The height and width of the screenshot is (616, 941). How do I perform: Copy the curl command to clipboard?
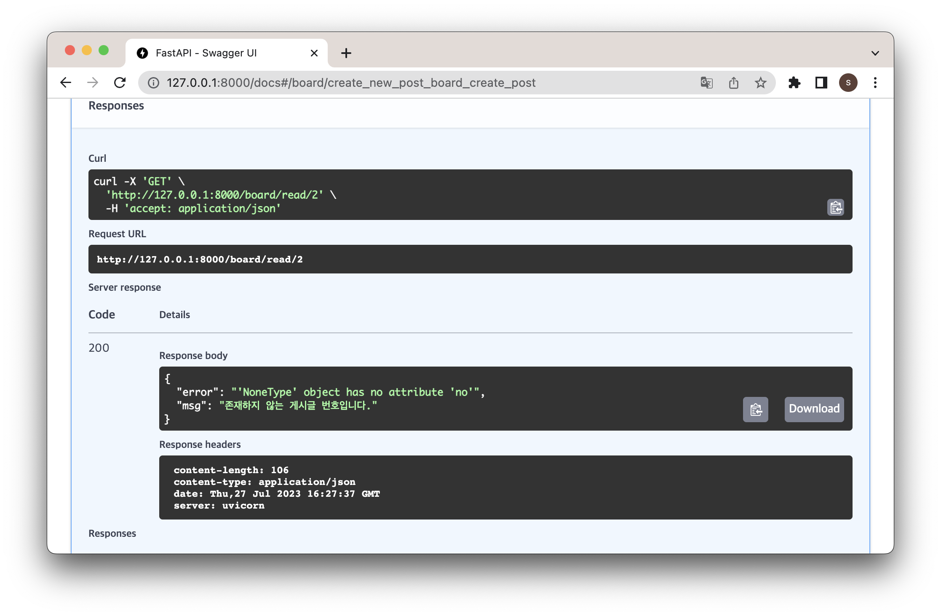coord(835,207)
